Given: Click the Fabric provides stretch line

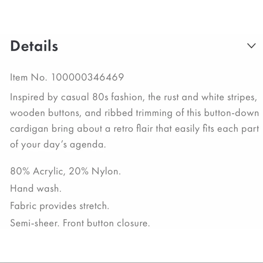Looking at the screenshot, I should click(60, 206).
